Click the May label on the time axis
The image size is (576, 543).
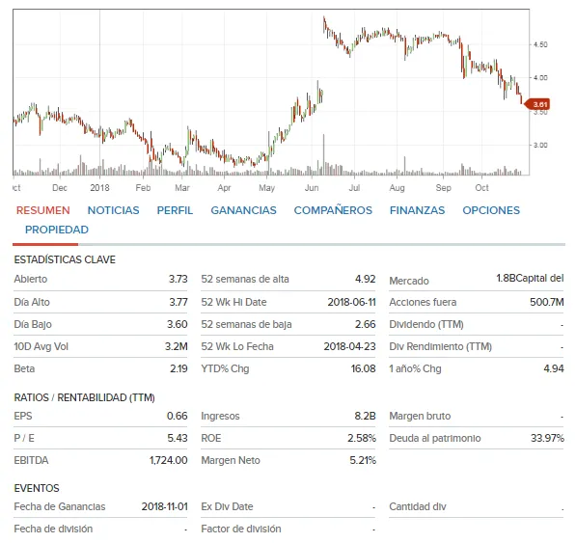click(x=266, y=188)
